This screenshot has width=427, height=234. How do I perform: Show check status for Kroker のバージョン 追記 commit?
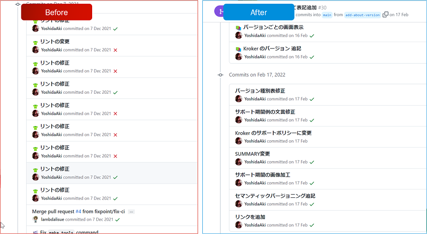312,57
